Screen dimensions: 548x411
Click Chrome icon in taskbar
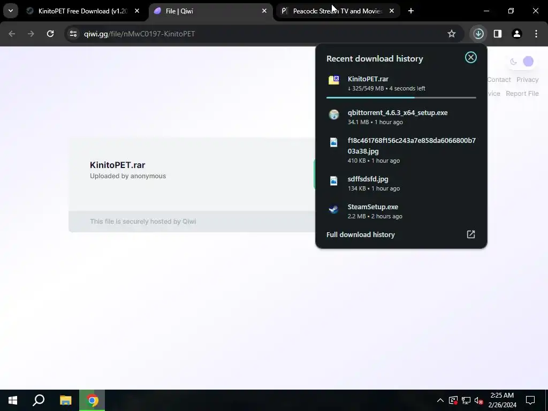[x=92, y=400]
